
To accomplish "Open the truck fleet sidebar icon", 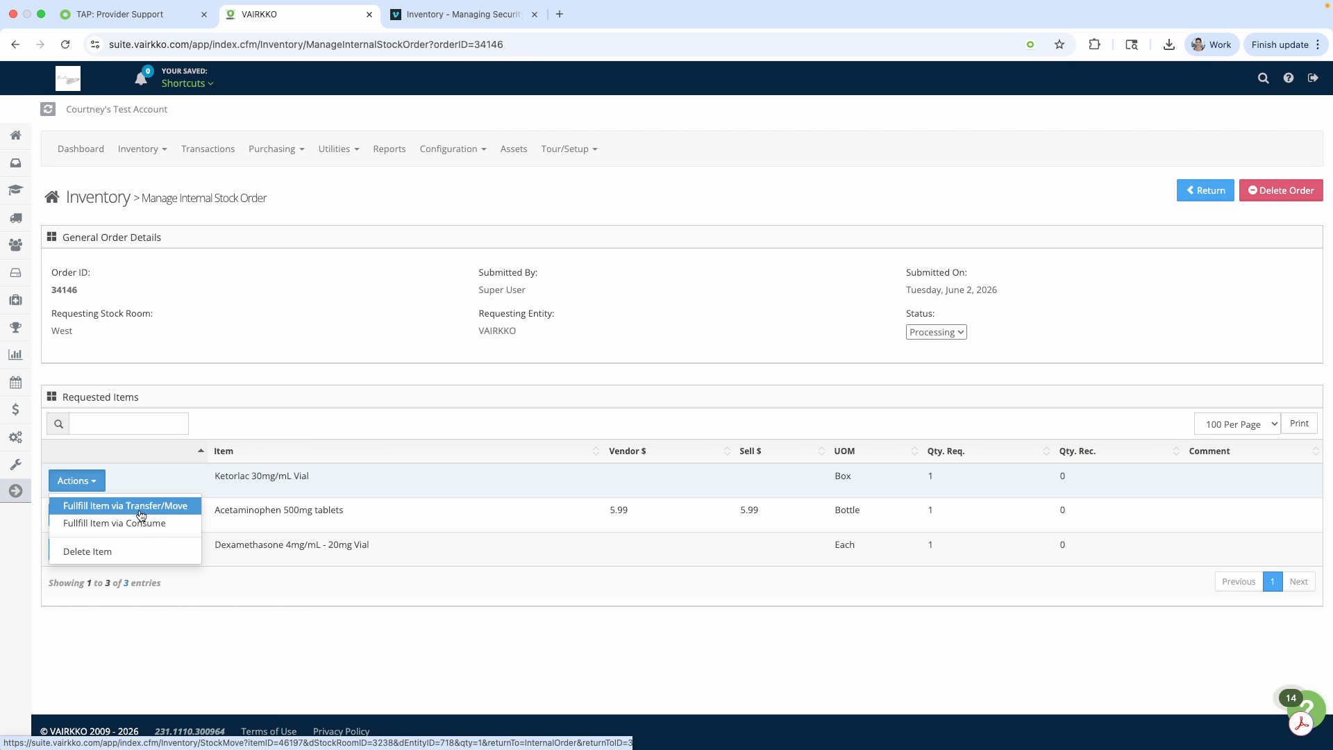I will click(x=15, y=218).
